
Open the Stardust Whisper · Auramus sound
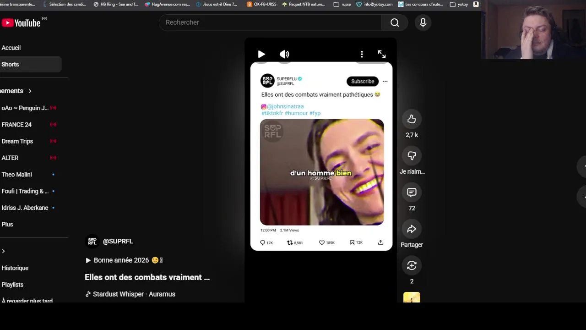click(x=130, y=294)
